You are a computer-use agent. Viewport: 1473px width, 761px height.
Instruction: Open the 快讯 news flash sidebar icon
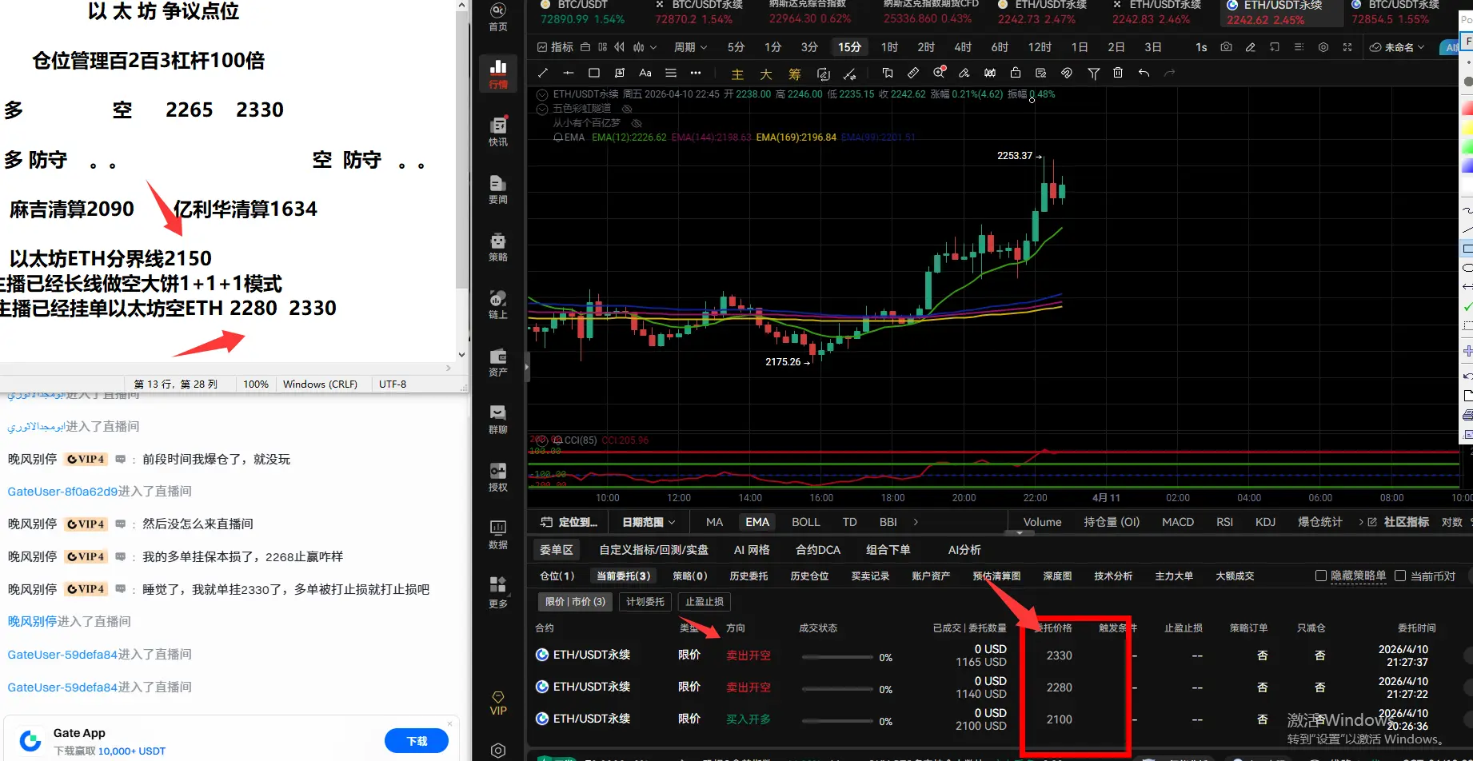pos(498,131)
